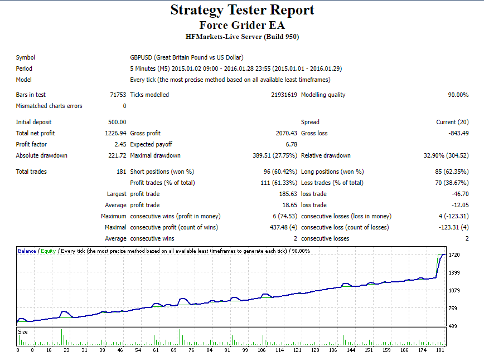Viewport: 484px width, 357px height.
Task: Select short positions value '96 (60.42%)'
Action: 280,172
